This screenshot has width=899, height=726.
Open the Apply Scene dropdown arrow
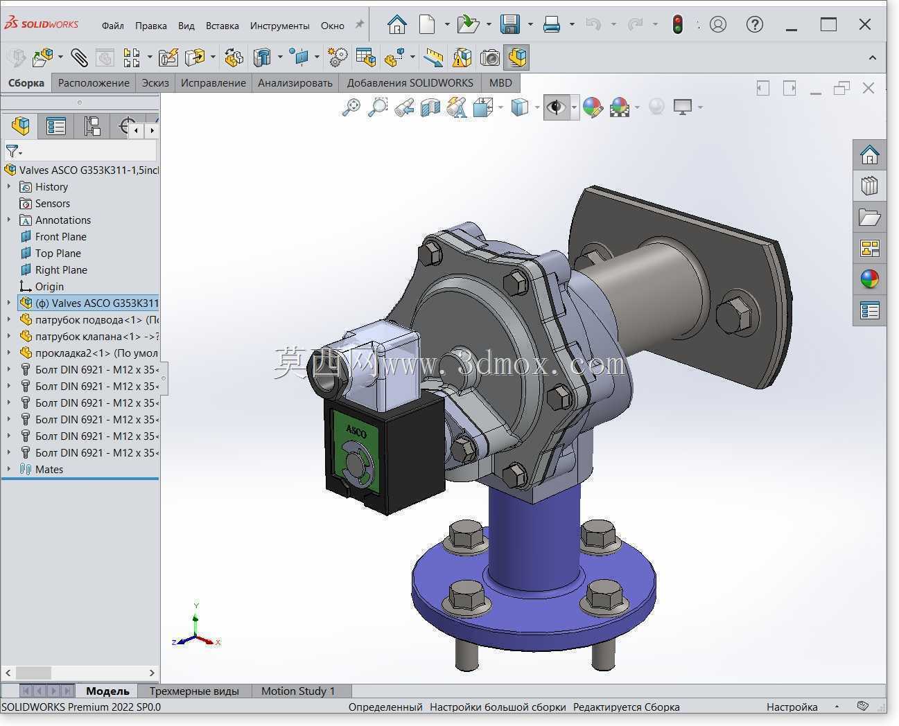point(636,107)
